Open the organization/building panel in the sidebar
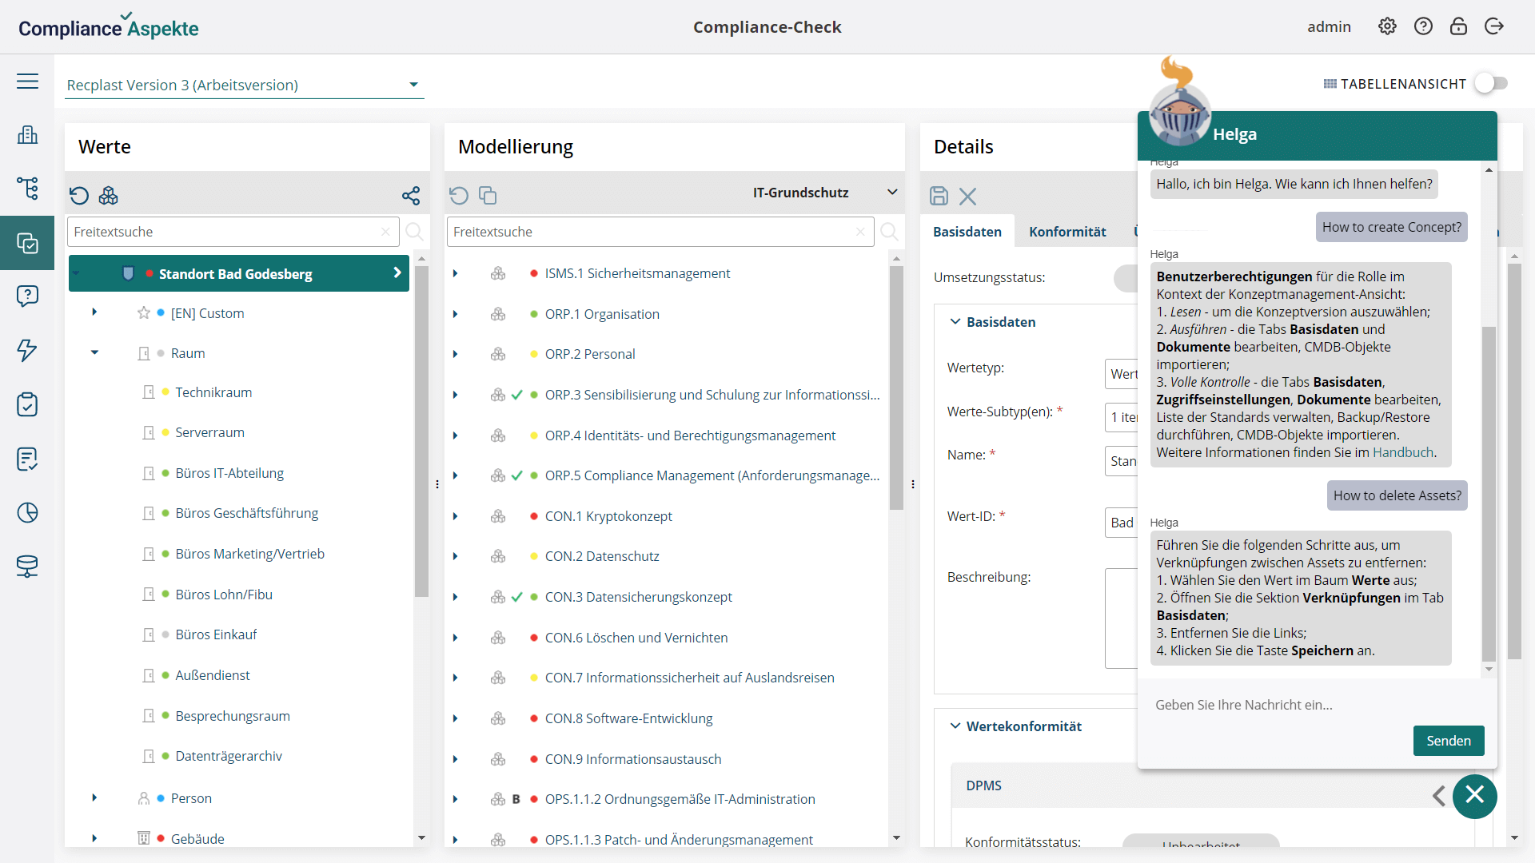The image size is (1535, 863). click(28, 135)
